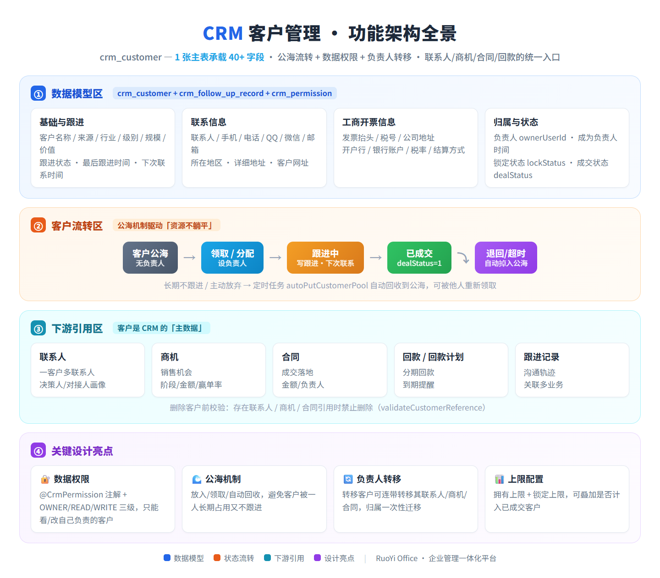Open the 跟进记录 card
The image size is (660, 578).
[x=572, y=370]
